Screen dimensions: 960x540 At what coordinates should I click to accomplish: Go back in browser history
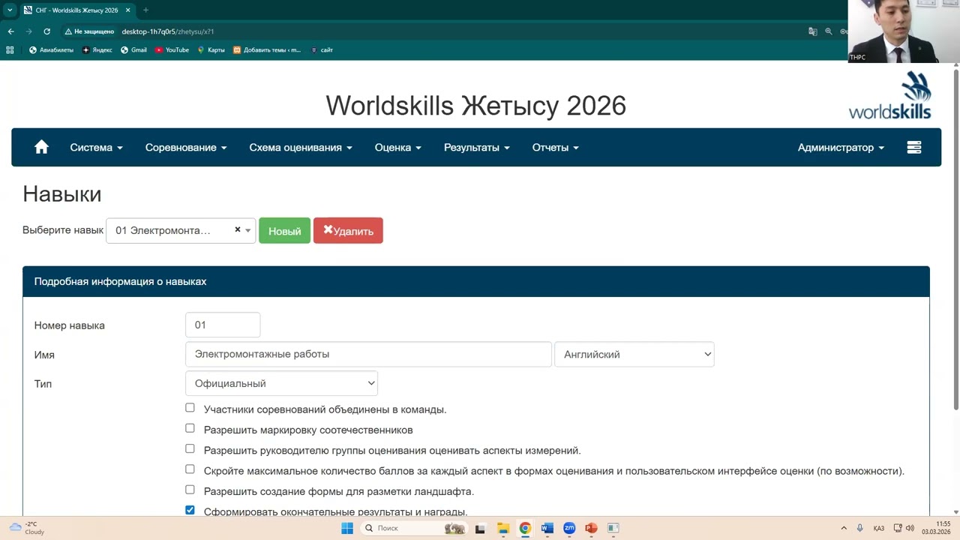point(10,31)
